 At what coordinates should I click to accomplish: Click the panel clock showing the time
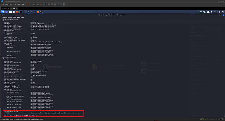(x=215, y=12)
